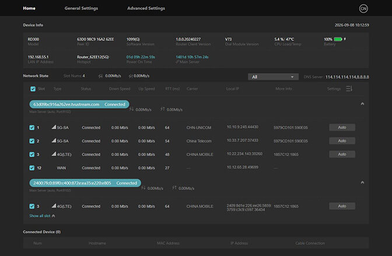Click upload icon beside IPv6 server

tap(174, 188)
